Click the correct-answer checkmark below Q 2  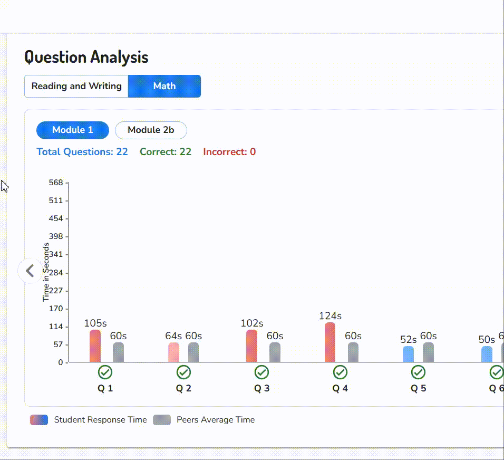coord(183,372)
